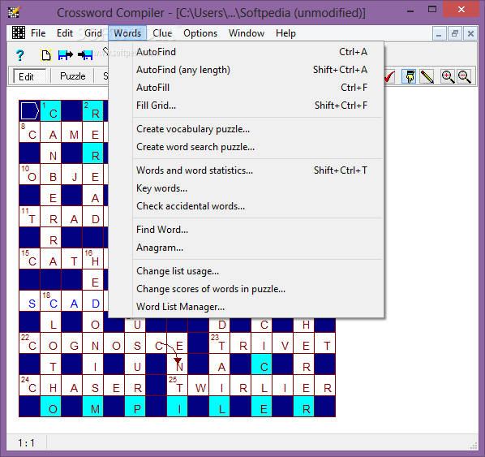Select the cyan cell with letter M
Image resolution: width=485 pixels, height=457 pixels.
coord(92,407)
